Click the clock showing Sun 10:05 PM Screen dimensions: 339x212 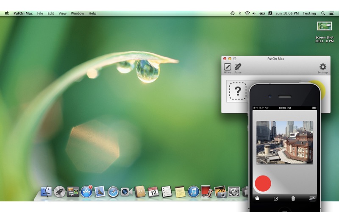pos(287,13)
